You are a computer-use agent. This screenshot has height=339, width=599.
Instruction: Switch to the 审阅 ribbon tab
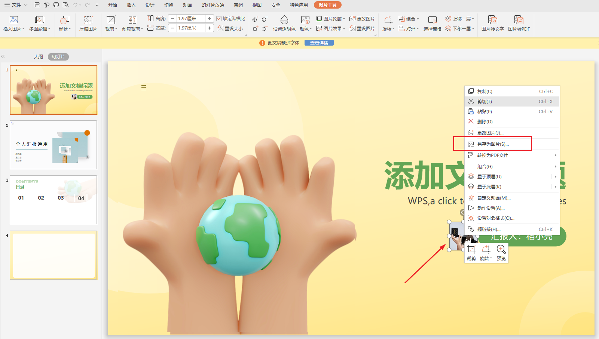point(239,5)
